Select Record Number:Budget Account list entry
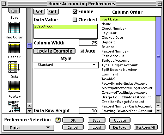 point(128,84)
